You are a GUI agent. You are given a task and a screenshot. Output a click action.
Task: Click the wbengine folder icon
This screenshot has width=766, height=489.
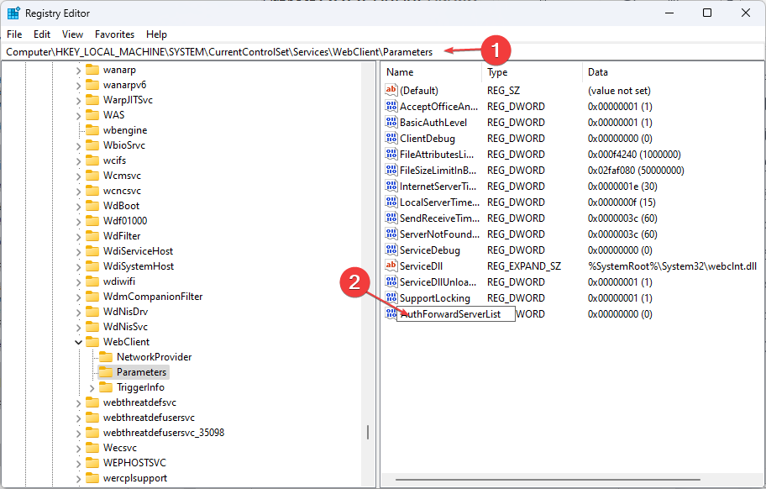pyautogui.click(x=92, y=130)
